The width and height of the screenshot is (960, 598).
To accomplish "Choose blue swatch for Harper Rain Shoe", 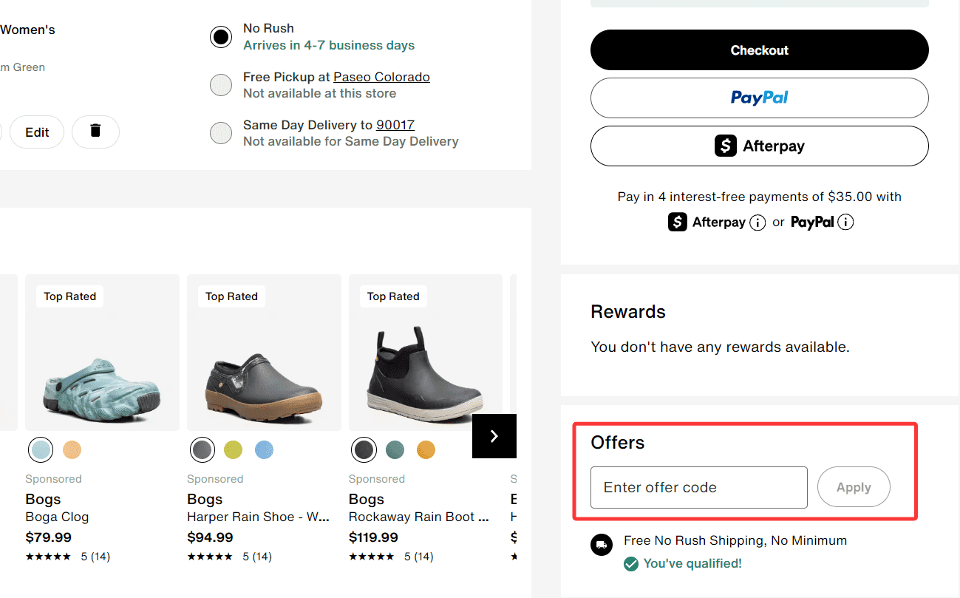I will (x=264, y=449).
